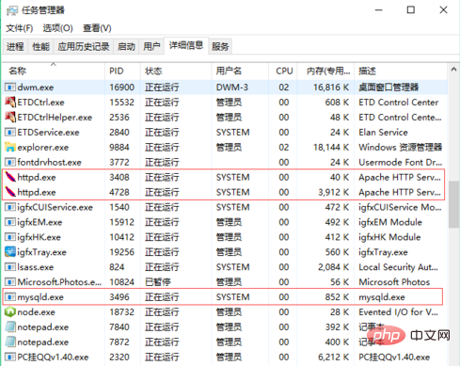Click the ETDCtrlHelper.exe process icon
The height and width of the screenshot is (366, 460).
pyautogui.click(x=10, y=118)
